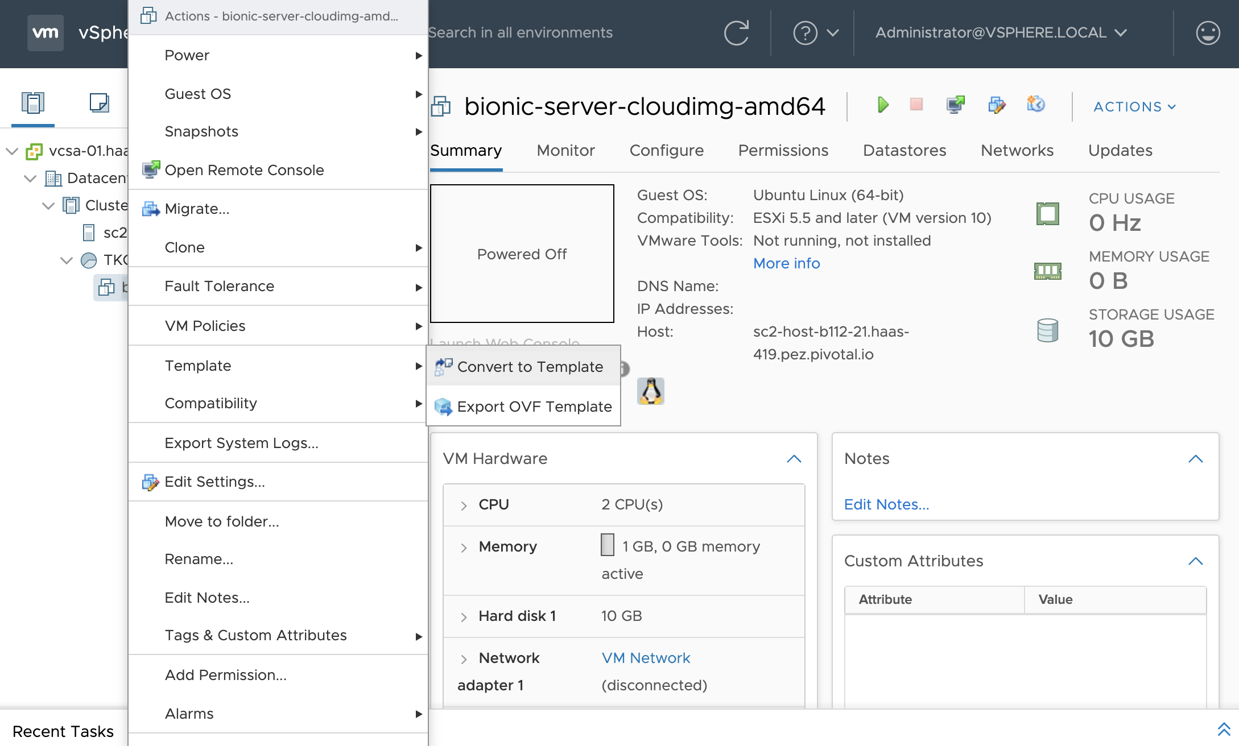
Task: Click the refresh environment button
Action: [x=738, y=32]
